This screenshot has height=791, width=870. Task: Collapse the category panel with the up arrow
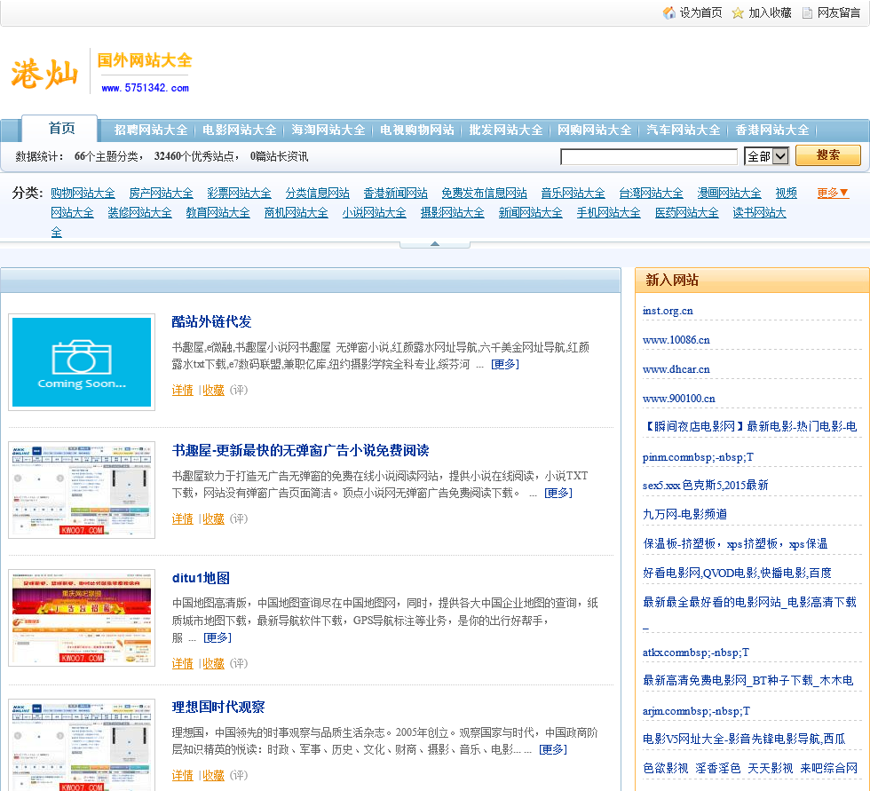(435, 244)
